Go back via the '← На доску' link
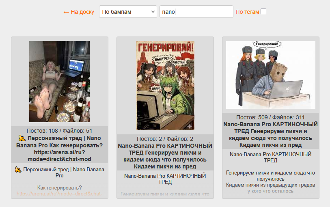Viewport: 330px width, 207px height. coord(79,12)
